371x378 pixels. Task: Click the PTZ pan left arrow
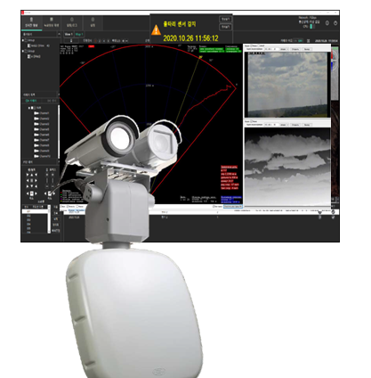click(x=28, y=180)
